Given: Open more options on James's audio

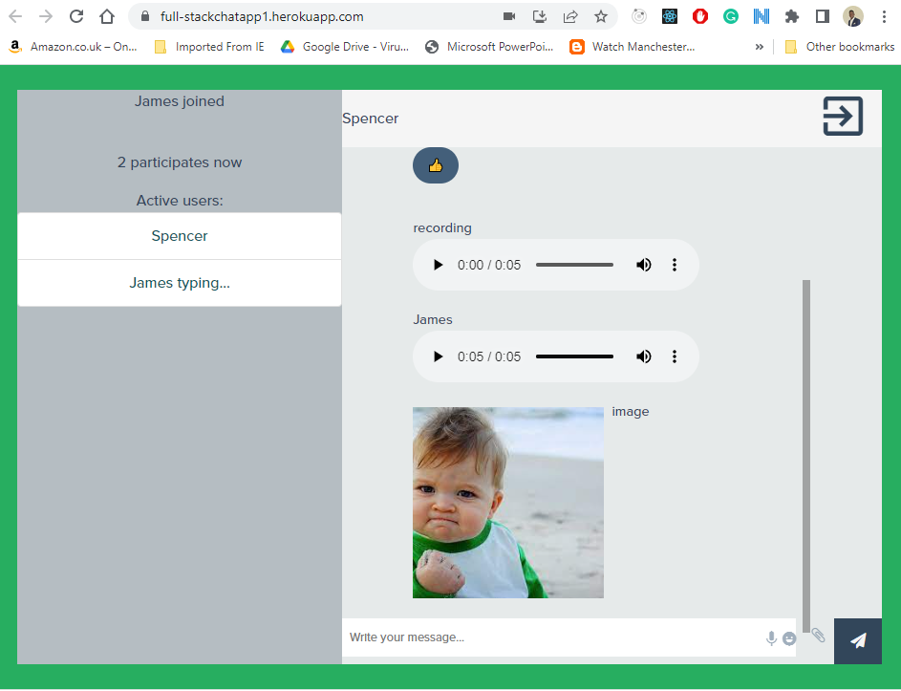Looking at the screenshot, I should pos(675,357).
